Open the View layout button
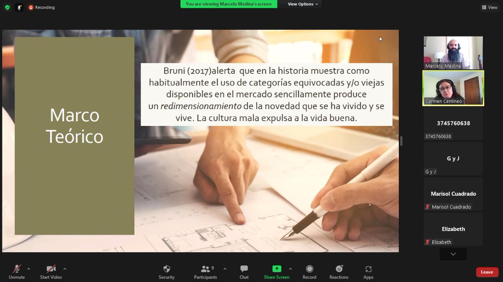 point(490,8)
